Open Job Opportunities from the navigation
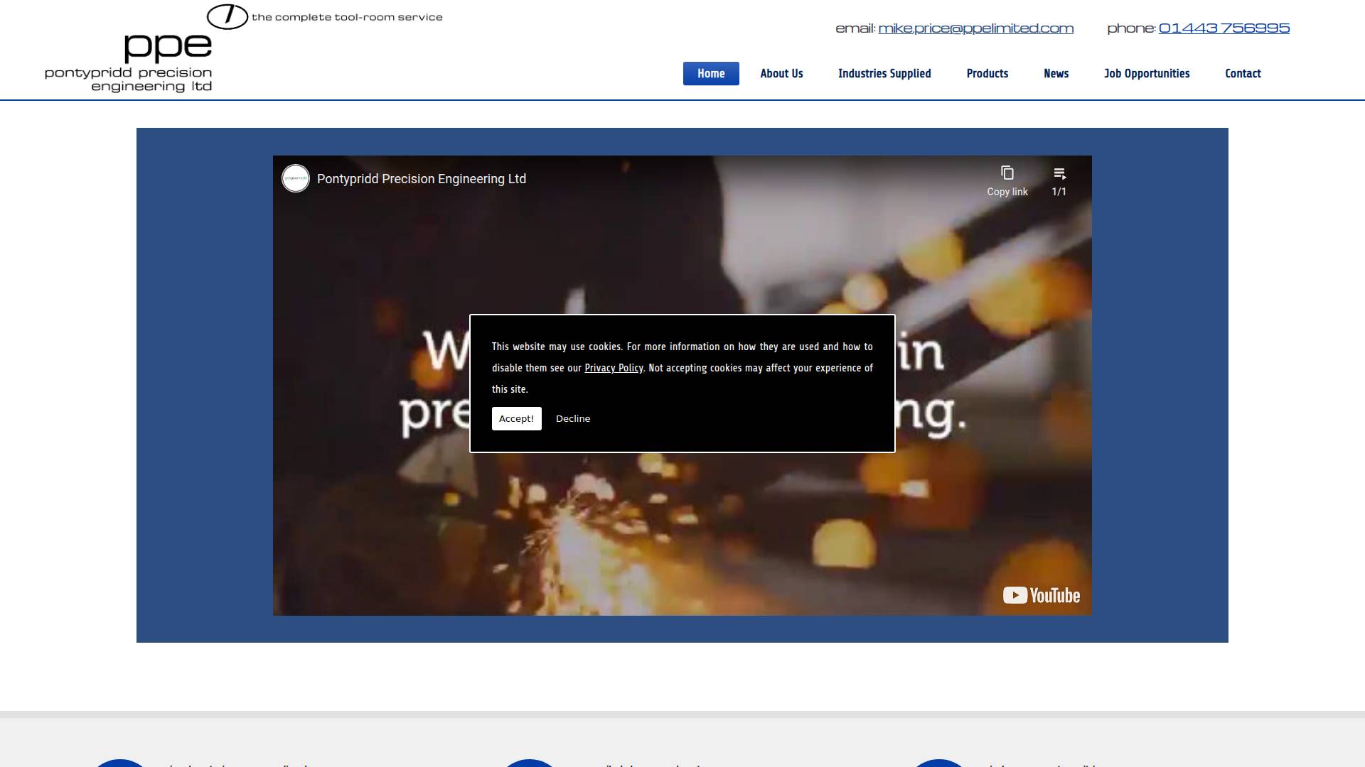Screen dimensions: 1365x767 point(1146,74)
